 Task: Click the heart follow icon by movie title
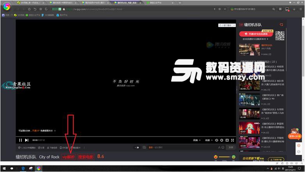point(281,25)
